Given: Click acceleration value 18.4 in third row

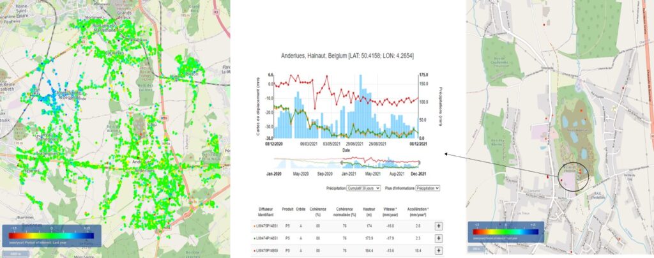Looking at the screenshot, I should point(418,250).
